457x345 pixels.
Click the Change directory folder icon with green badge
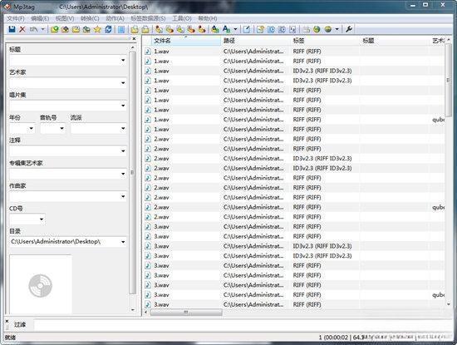[55, 29]
